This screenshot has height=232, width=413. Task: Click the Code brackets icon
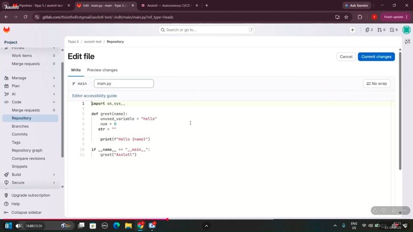[x=6, y=102]
